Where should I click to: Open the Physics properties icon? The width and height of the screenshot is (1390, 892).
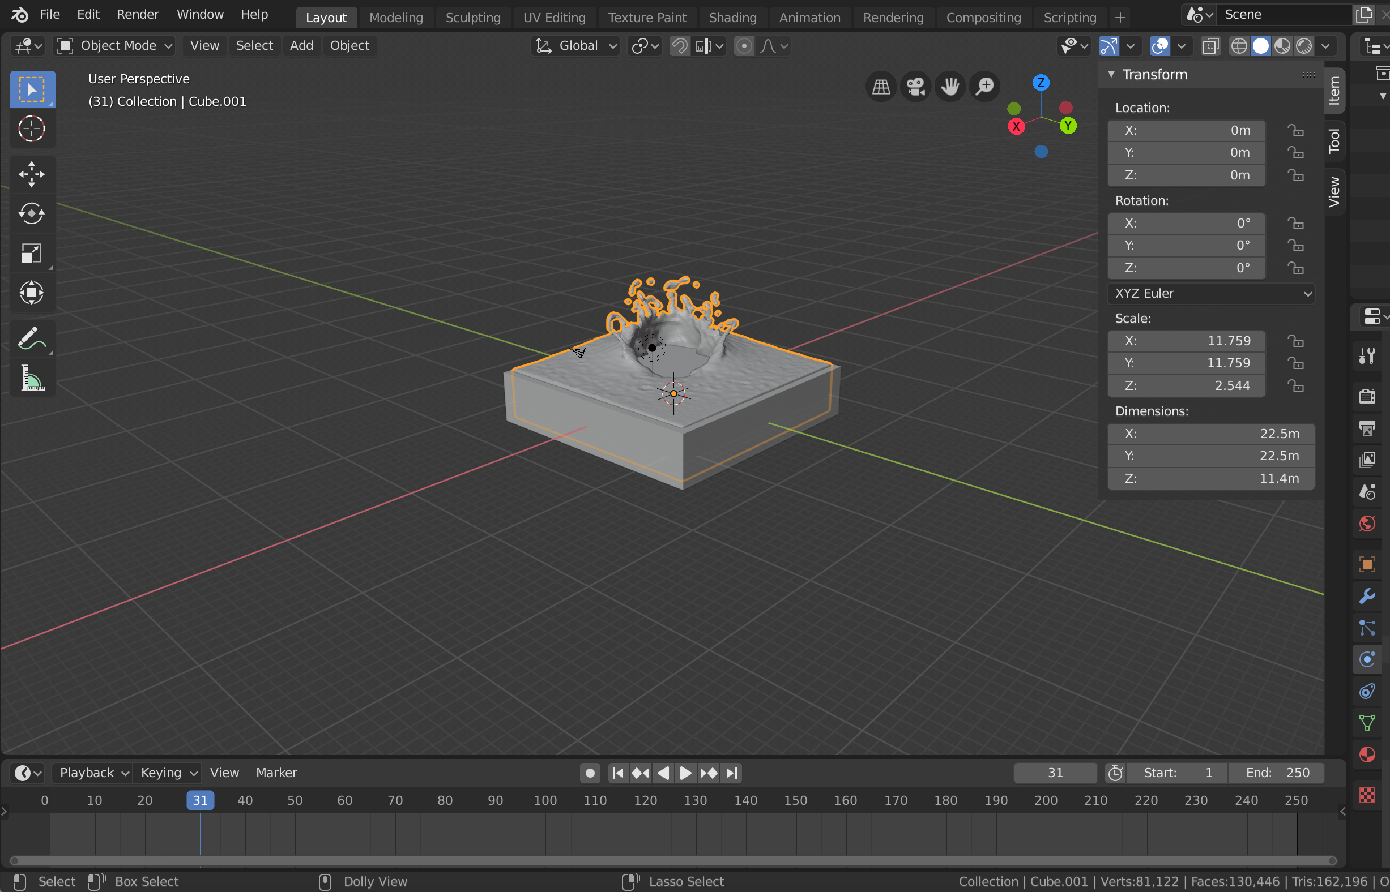[x=1367, y=660]
